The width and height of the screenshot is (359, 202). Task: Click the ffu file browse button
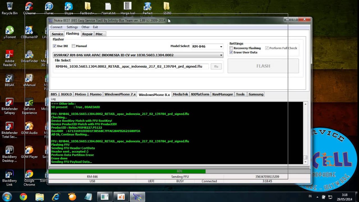point(216,66)
